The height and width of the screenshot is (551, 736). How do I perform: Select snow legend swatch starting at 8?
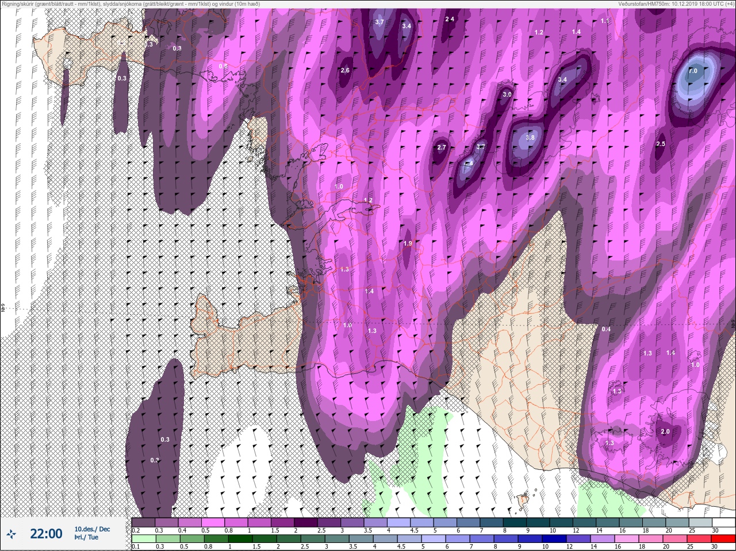pos(515,523)
